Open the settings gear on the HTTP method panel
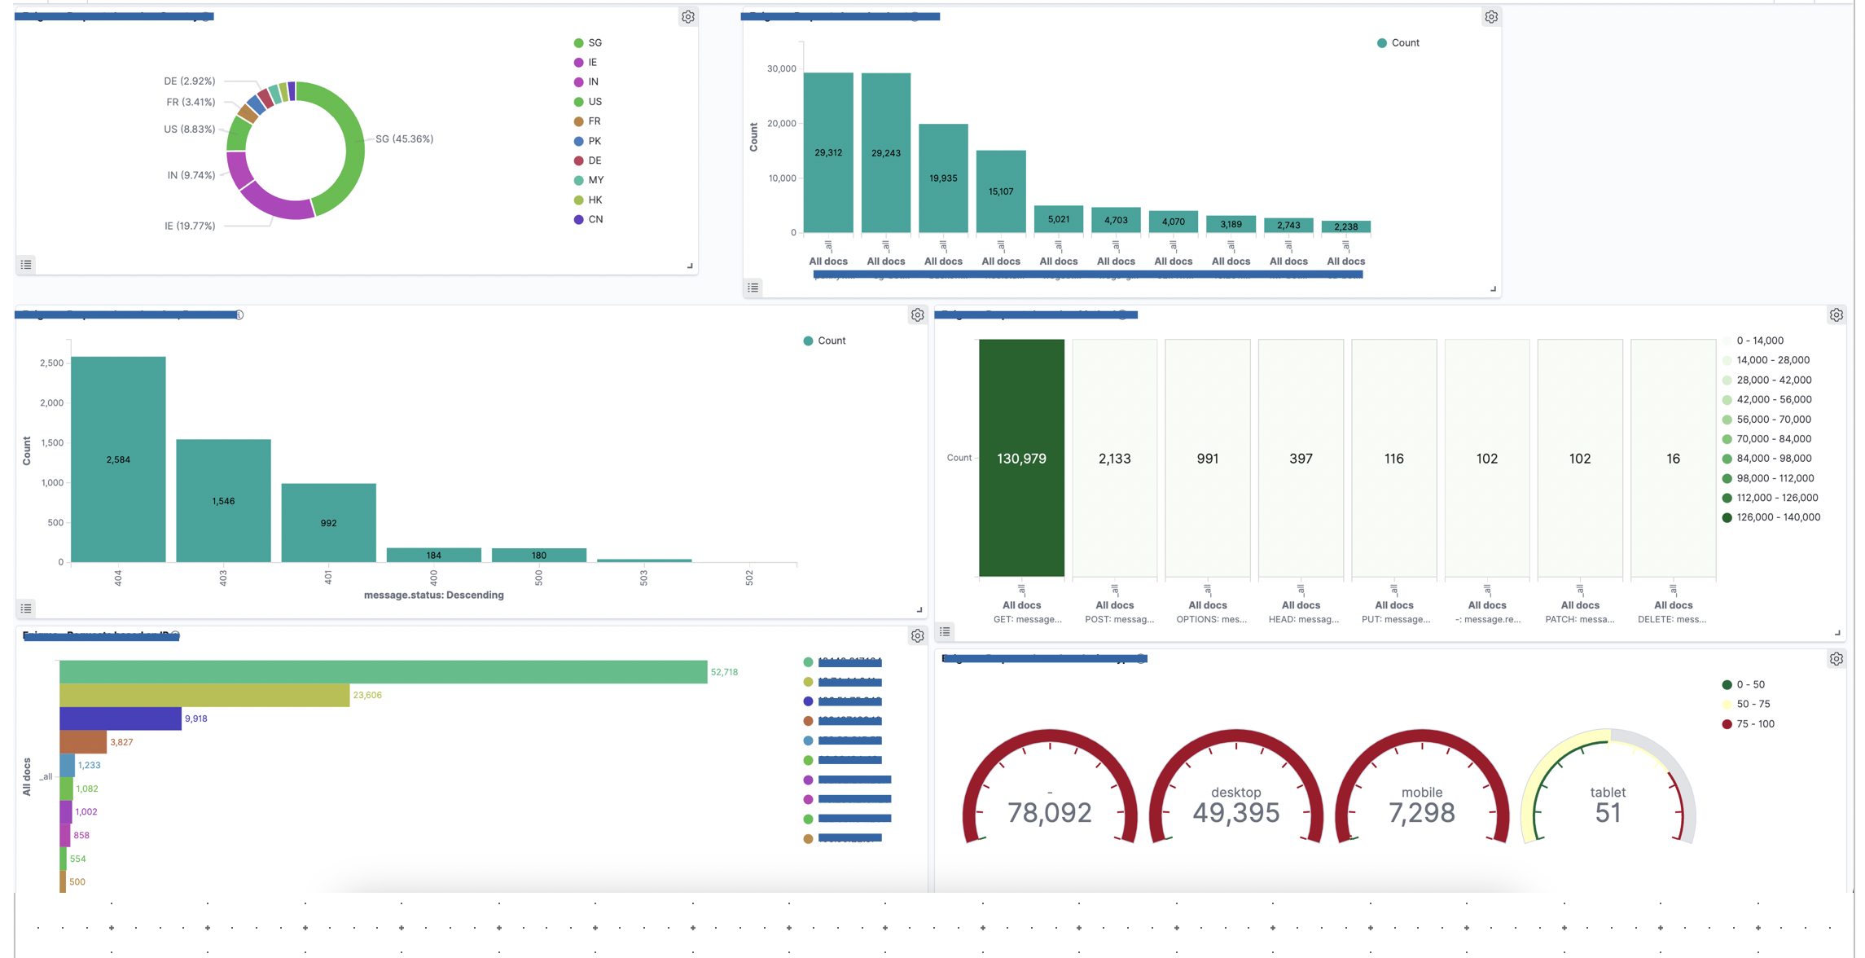The image size is (1865, 958). (x=1837, y=314)
